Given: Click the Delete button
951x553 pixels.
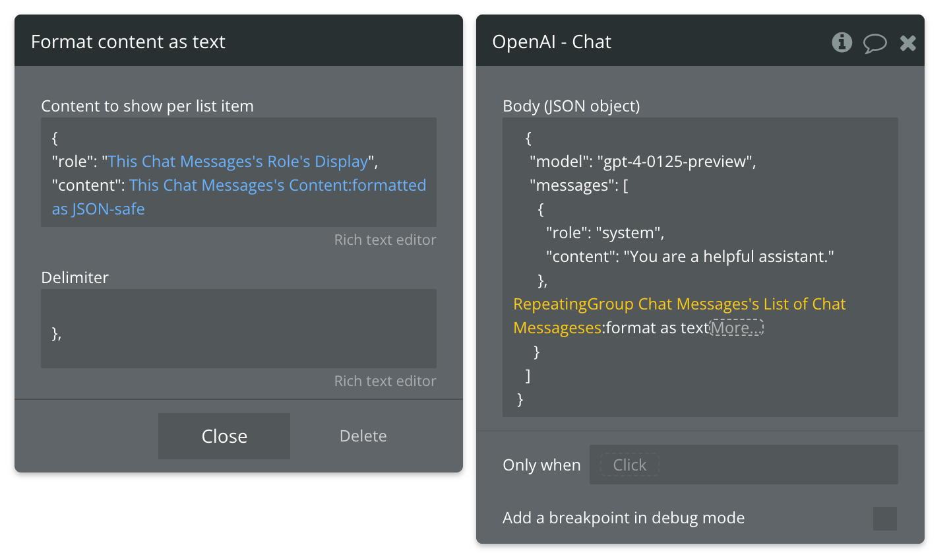Looking at the screenshot, I should [363, 436].
